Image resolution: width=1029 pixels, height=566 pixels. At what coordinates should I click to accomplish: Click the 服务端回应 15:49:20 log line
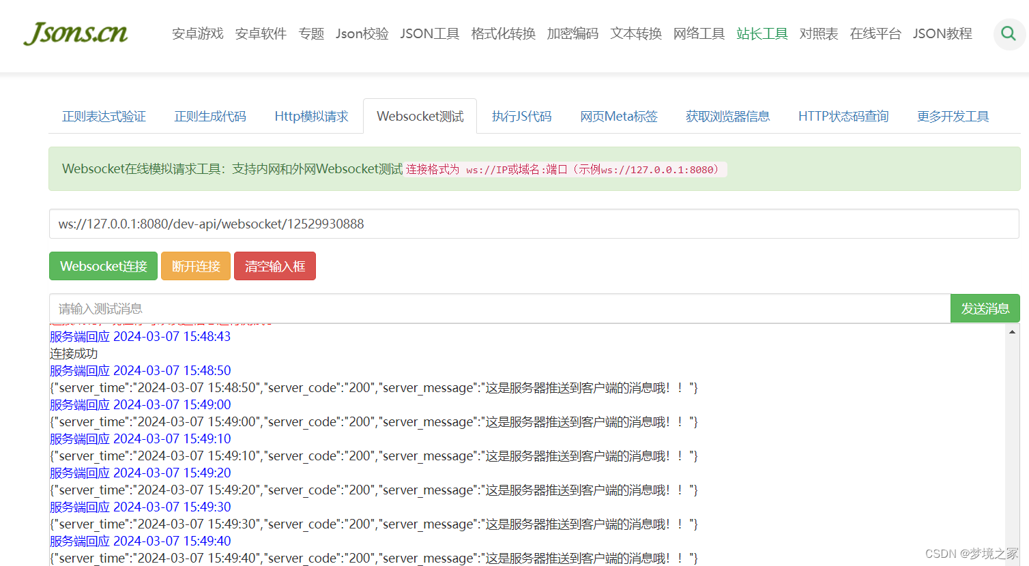[141, 473]
